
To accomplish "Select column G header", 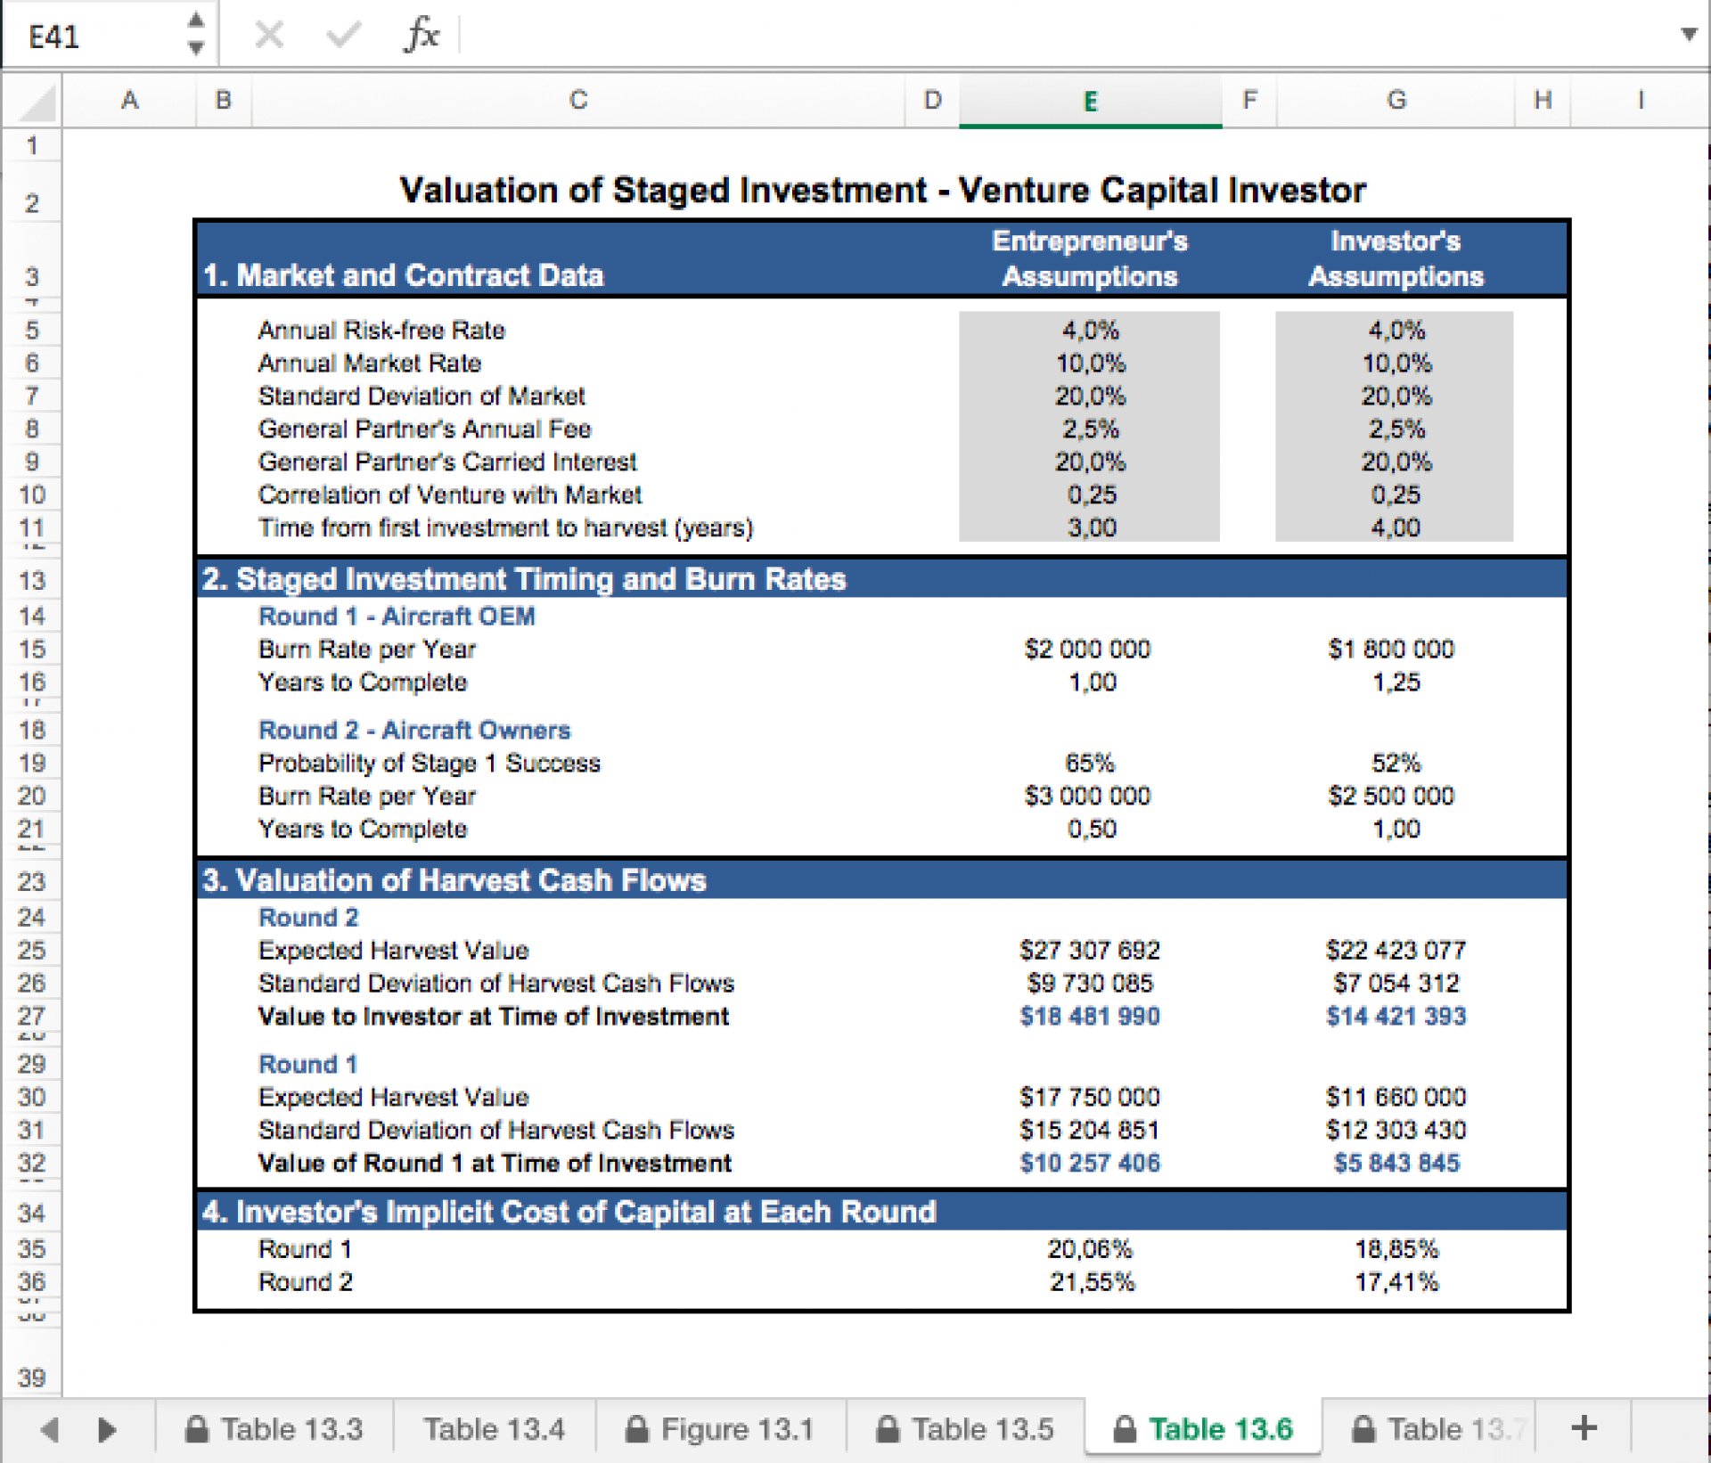I will coord(1396,100).
